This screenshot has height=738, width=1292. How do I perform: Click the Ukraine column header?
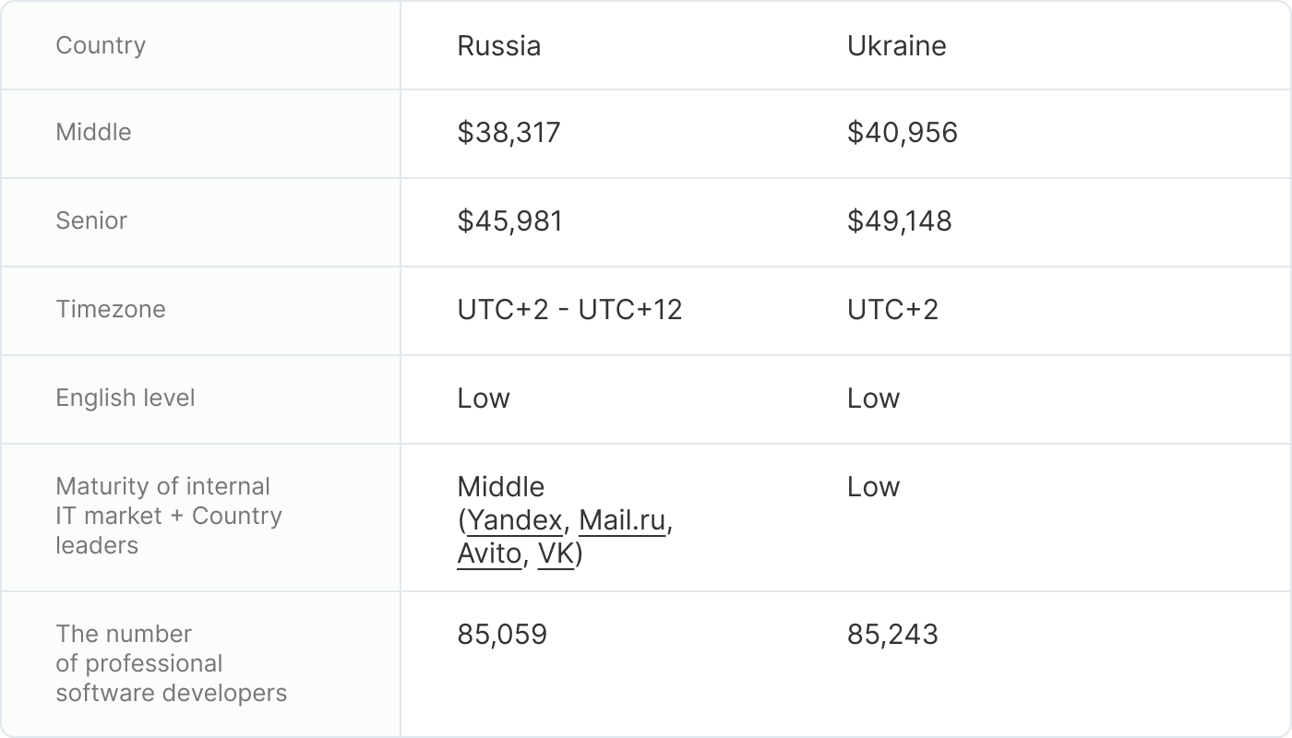896,46
